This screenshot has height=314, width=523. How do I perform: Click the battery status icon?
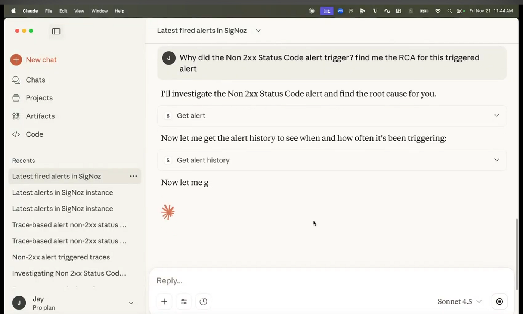point(424,11)
